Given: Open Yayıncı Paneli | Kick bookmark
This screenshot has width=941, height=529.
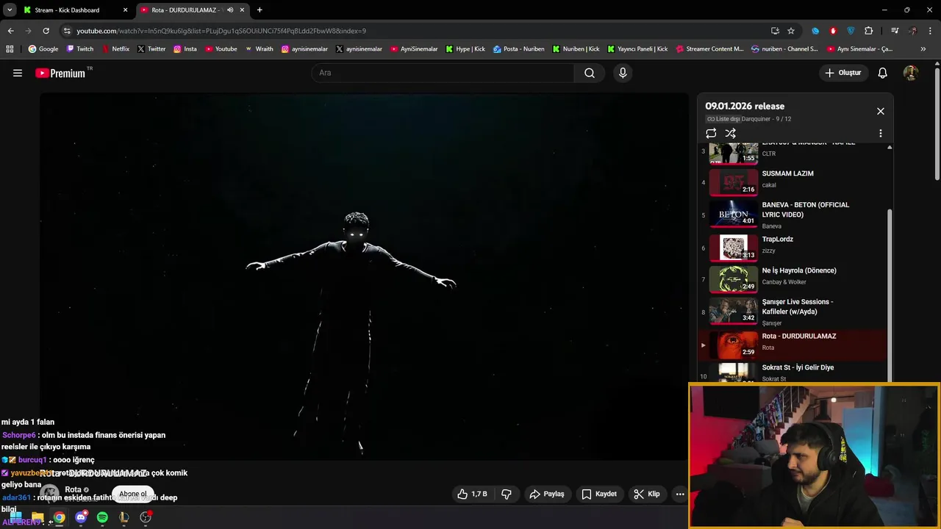Looking at the screenshot, I should [x=637, y=49].
